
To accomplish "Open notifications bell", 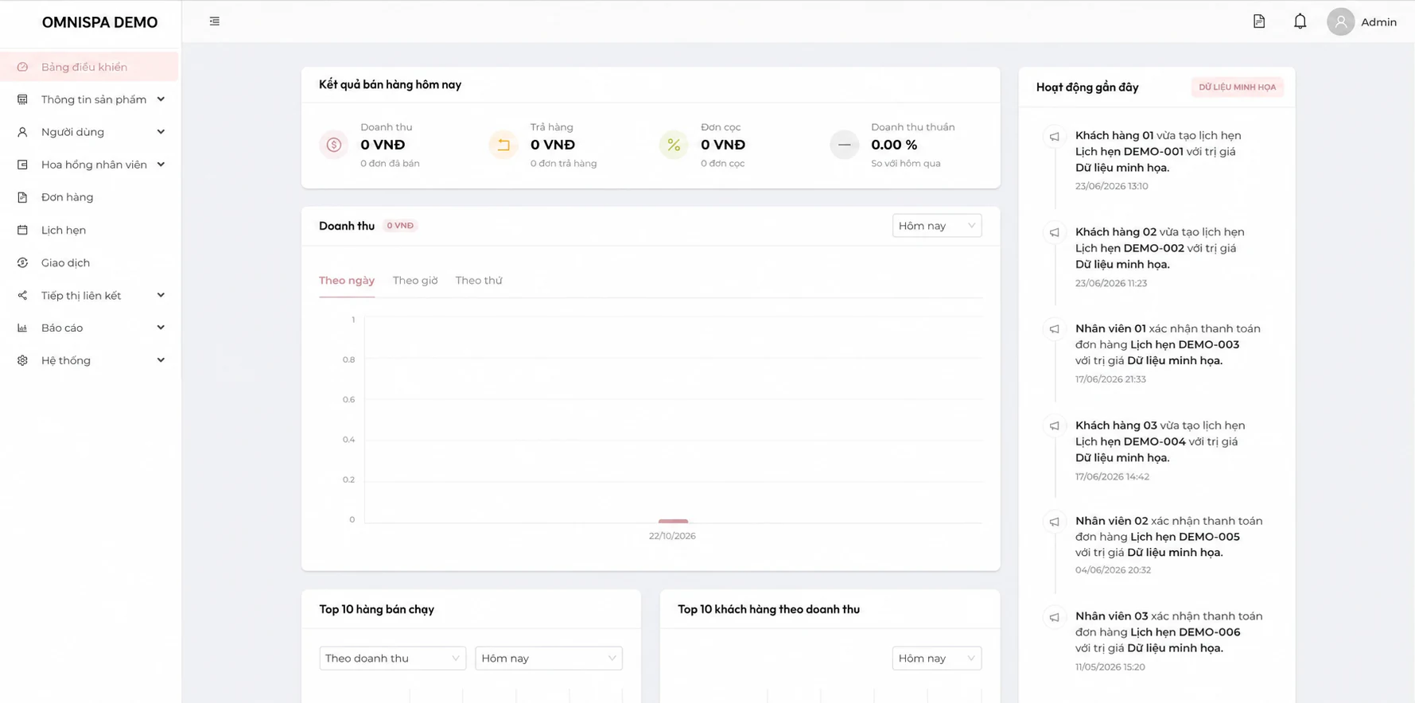I will point(1300,21).
